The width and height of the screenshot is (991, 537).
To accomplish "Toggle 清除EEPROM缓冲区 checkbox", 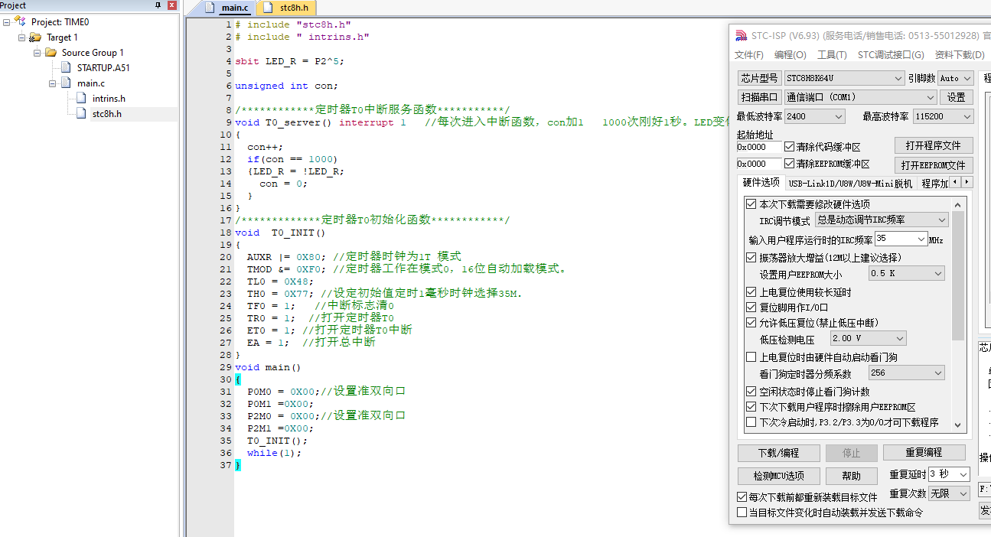I will pyautogui.click(x=789, y=164).
